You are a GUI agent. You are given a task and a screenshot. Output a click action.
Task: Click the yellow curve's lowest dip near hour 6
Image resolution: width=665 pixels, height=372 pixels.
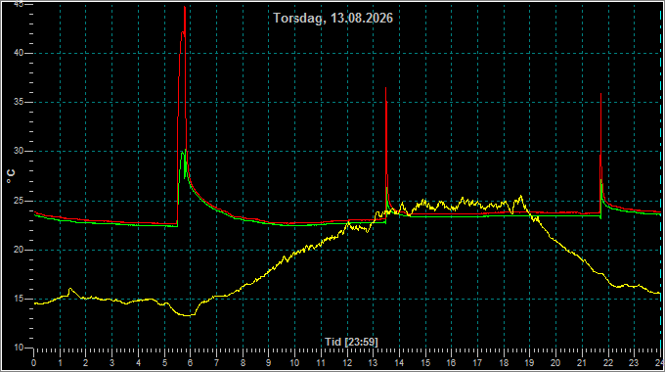click(x=188, y=315)
